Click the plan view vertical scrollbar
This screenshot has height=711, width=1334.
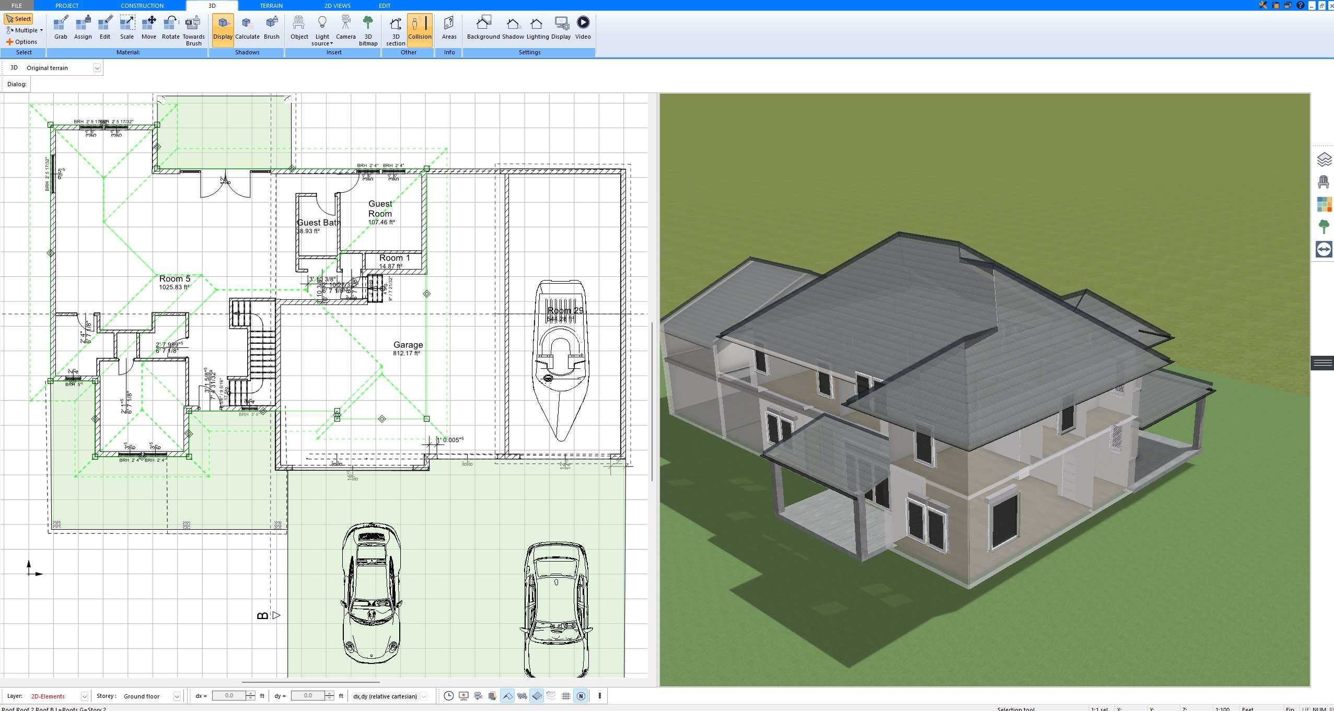pyautogui.click(x=652, y=401)
